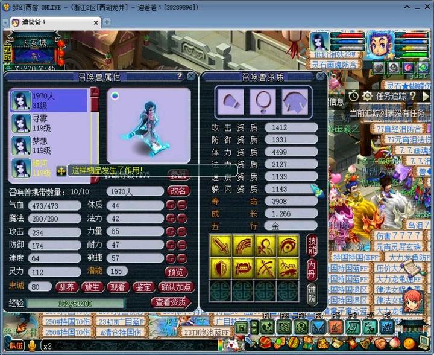Screen dimensions: 434x355
Task: Click the player red health bar
Action: pos(412,35)
